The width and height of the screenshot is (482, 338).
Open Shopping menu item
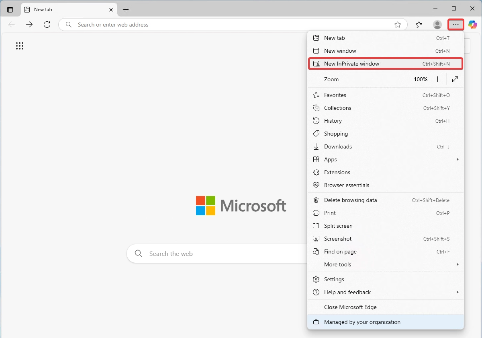pyautogui.click(x=386, y=134)
